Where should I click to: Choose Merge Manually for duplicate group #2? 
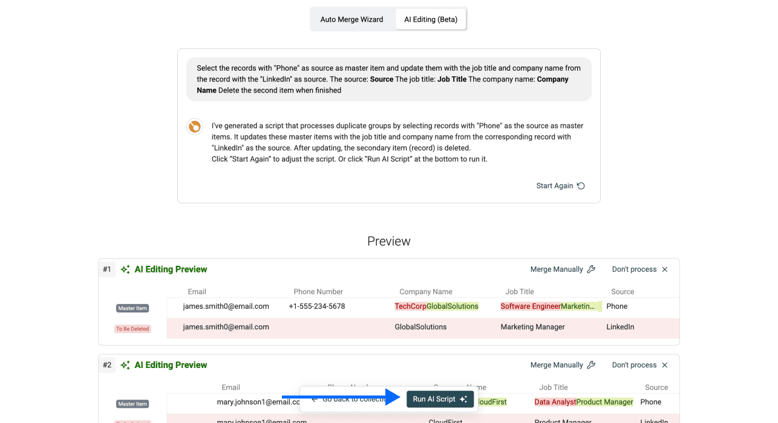tap(557, 364)
